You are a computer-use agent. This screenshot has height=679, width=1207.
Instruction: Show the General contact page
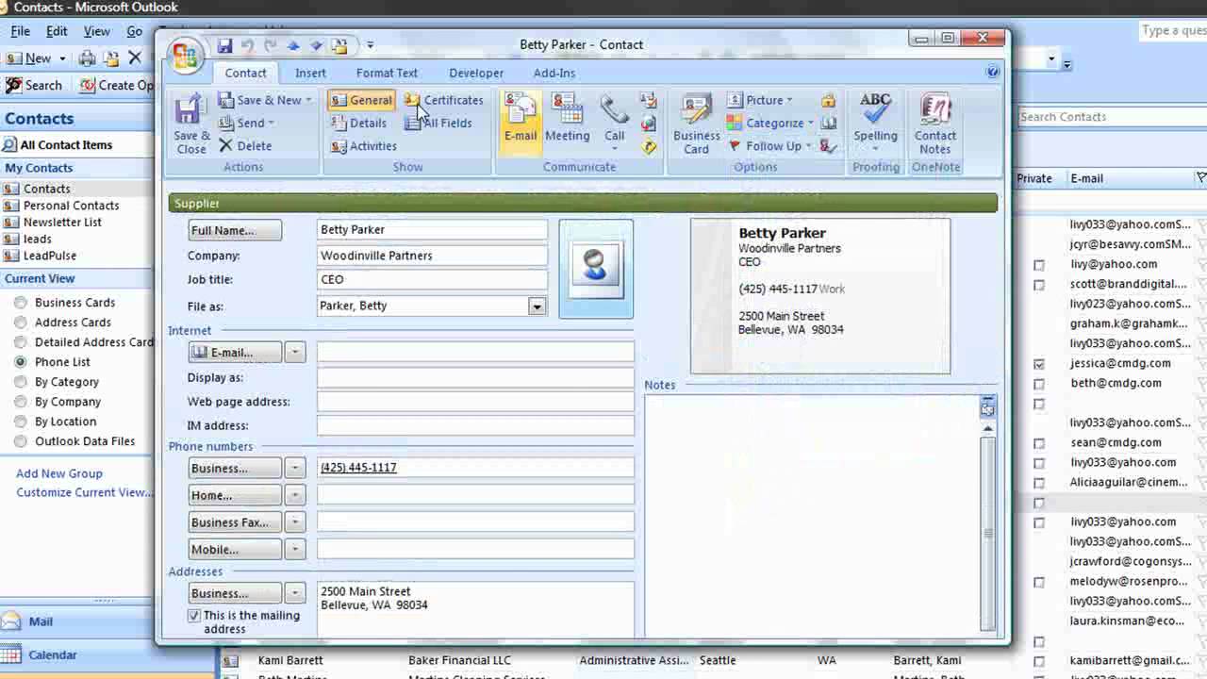pos(361,100)
